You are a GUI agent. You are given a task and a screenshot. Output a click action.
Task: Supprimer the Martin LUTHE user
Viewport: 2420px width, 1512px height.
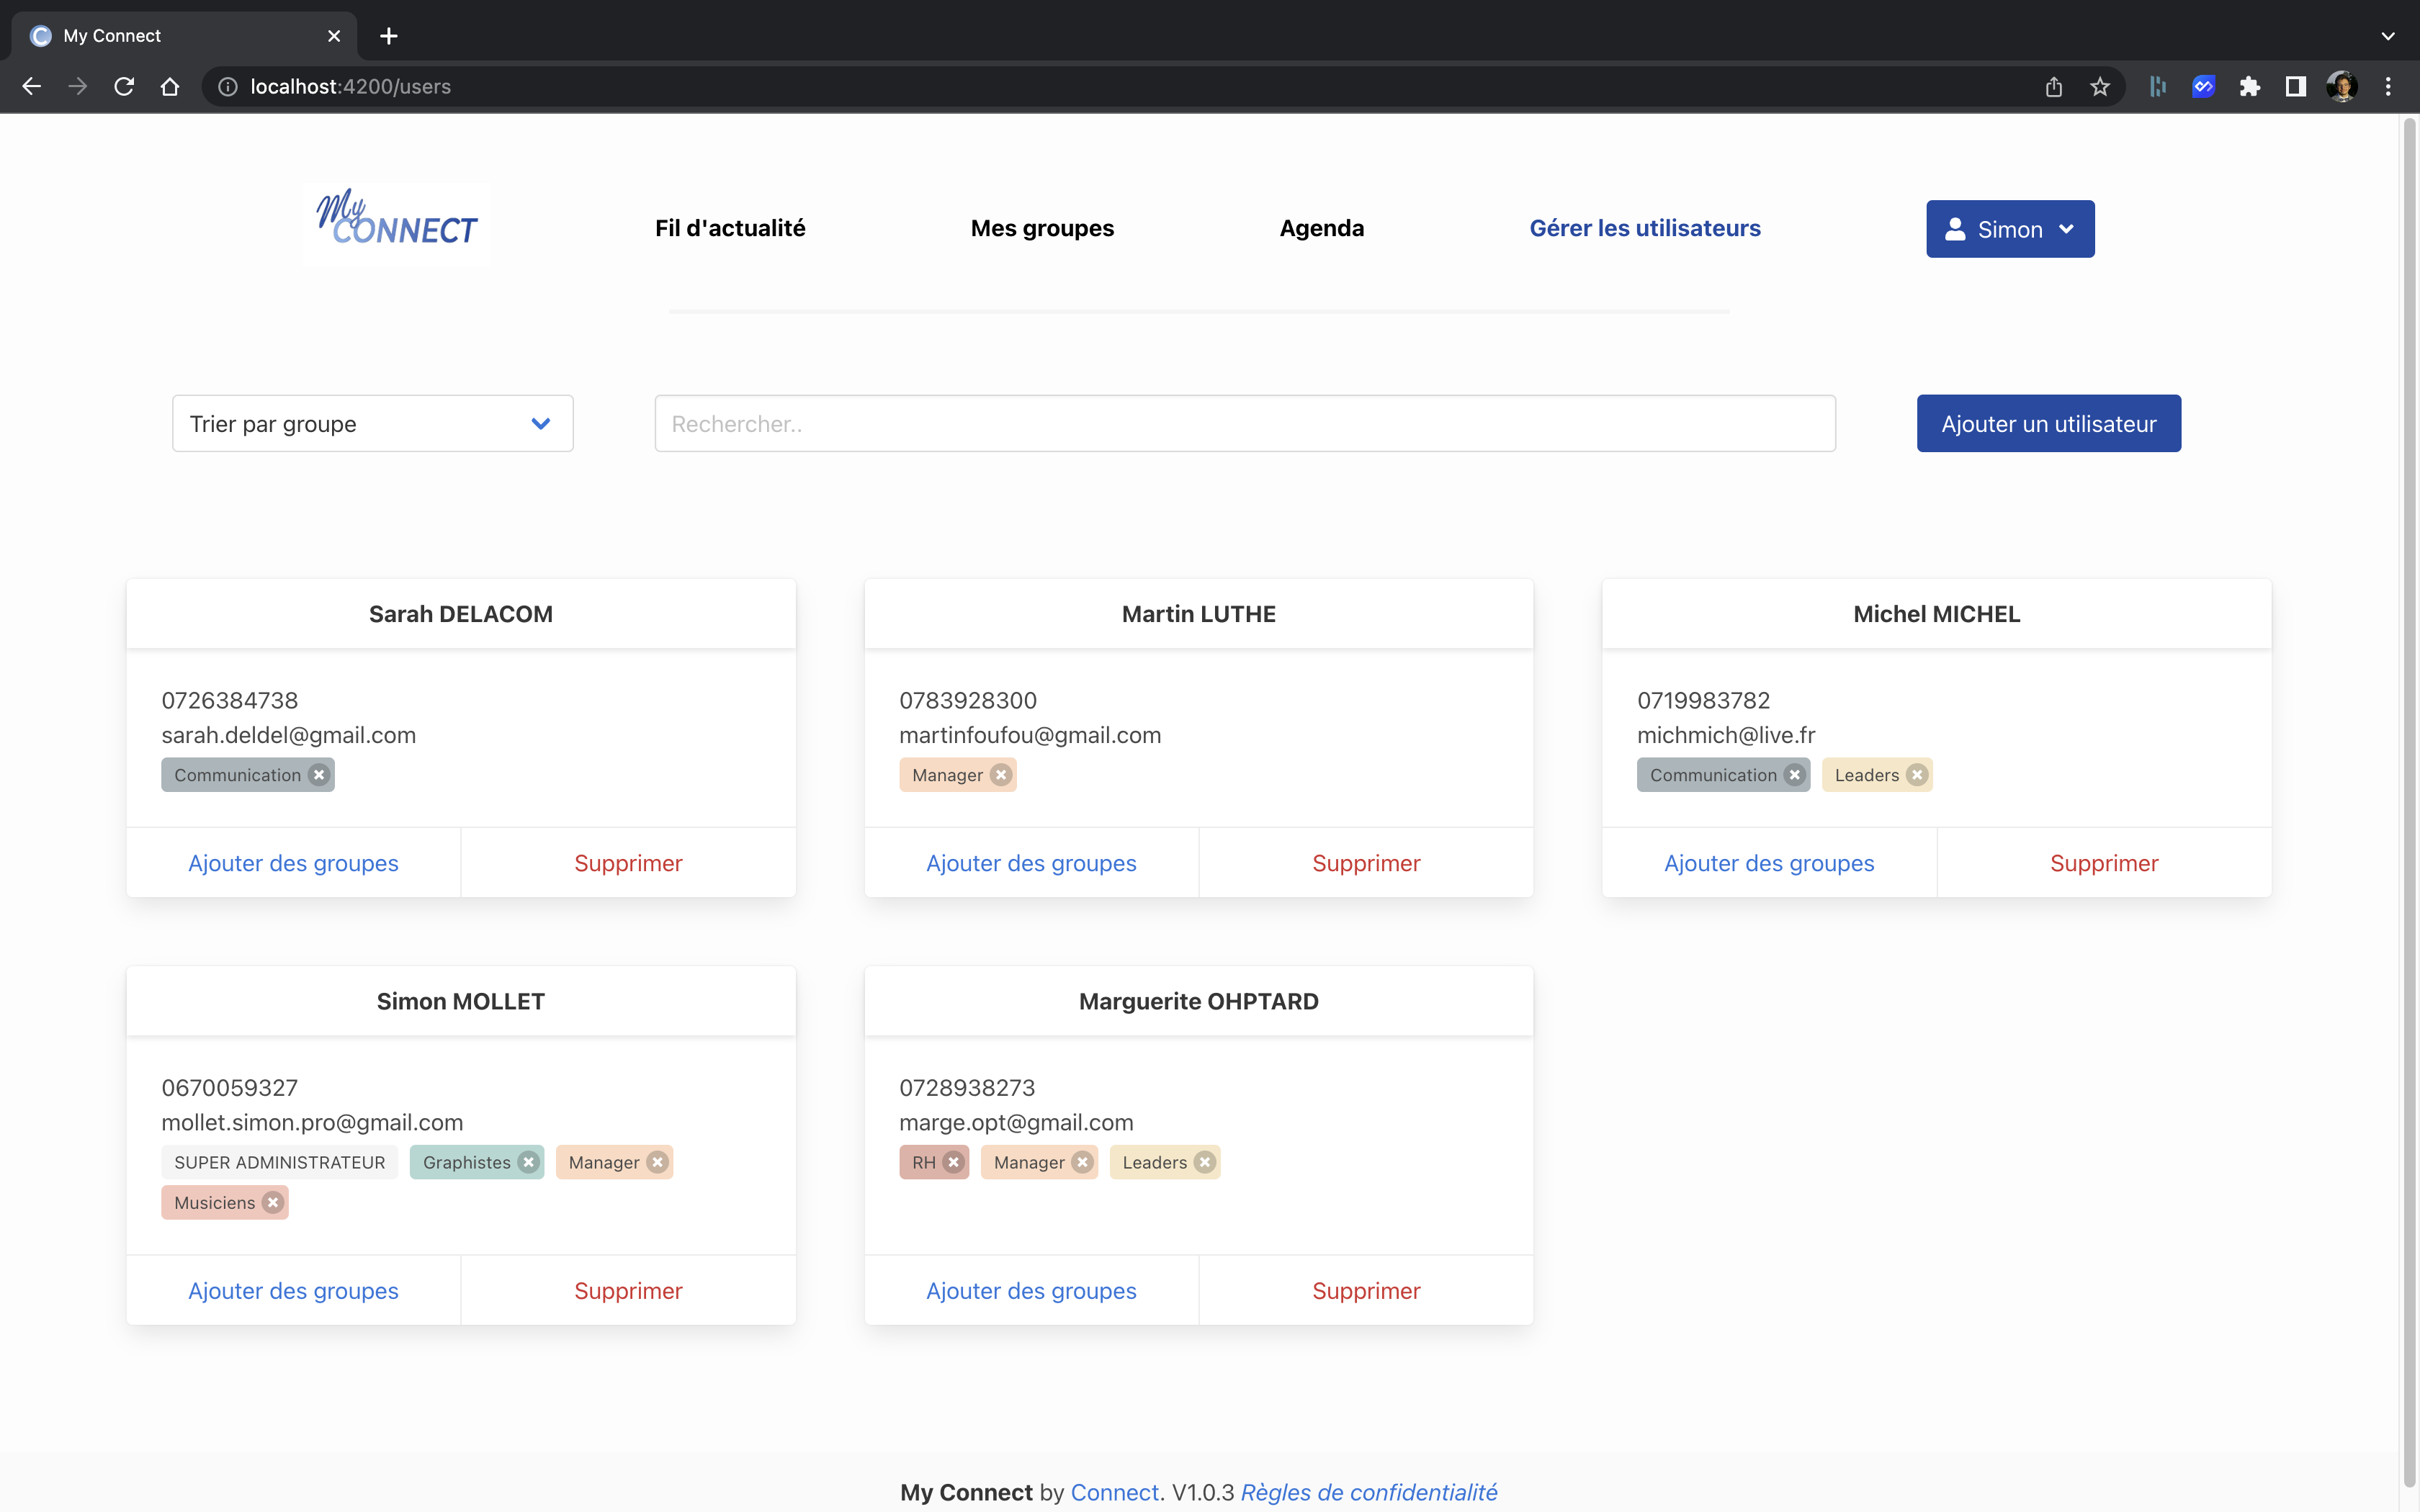click(x=1366, y=863)
